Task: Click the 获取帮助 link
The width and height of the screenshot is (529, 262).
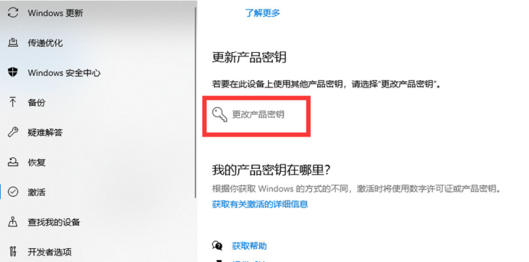Action: coord(249,246)
